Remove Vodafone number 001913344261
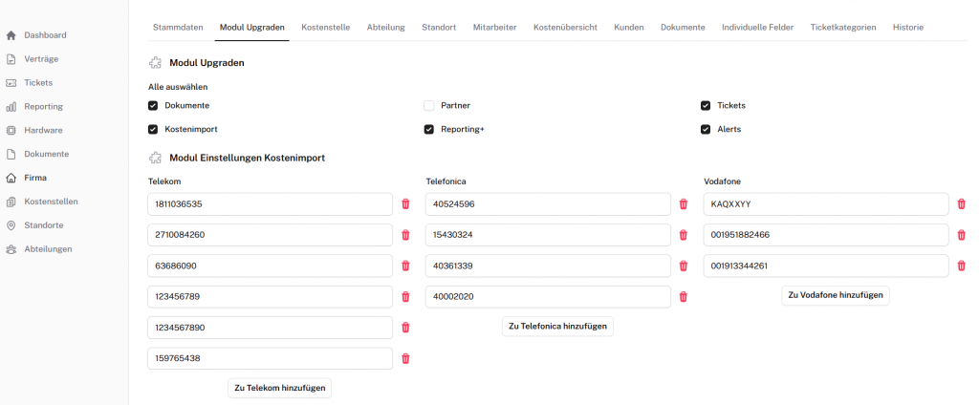This screenshot has height=405, width=979. [961, 266]
